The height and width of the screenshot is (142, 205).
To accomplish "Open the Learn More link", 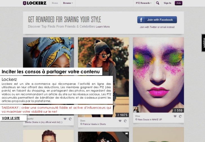I will [102, 27].
